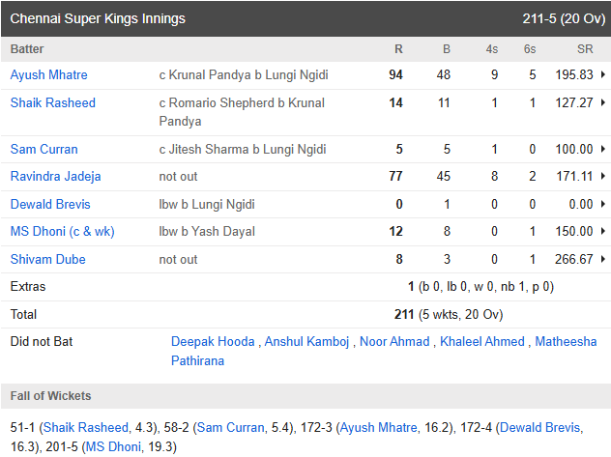611x457 pixels.
Task: Open Ayush Mhatre batter profile link
Action: pos(48,74)
